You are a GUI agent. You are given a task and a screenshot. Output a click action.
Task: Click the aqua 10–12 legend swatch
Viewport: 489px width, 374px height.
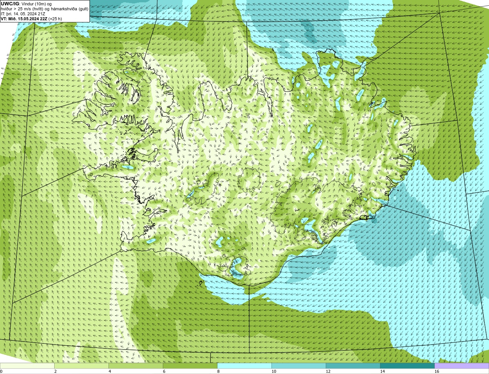[300, 366]
